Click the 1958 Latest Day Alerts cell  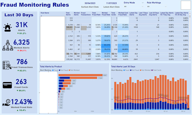click(x=136, y=27)
